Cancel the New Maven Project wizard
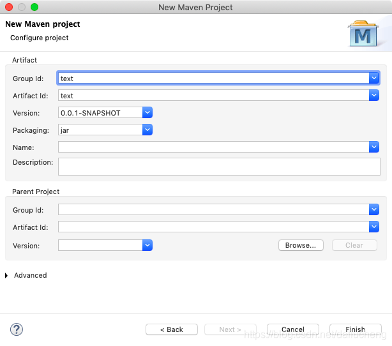 click(x=293, y=329)
